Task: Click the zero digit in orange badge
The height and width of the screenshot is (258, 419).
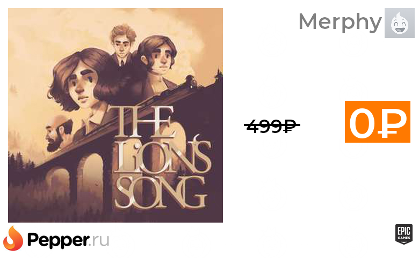Action: [x=363, y=123]
